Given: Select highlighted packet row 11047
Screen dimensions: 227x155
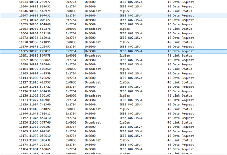Looking at the screenshot, I should pos(113,16).
